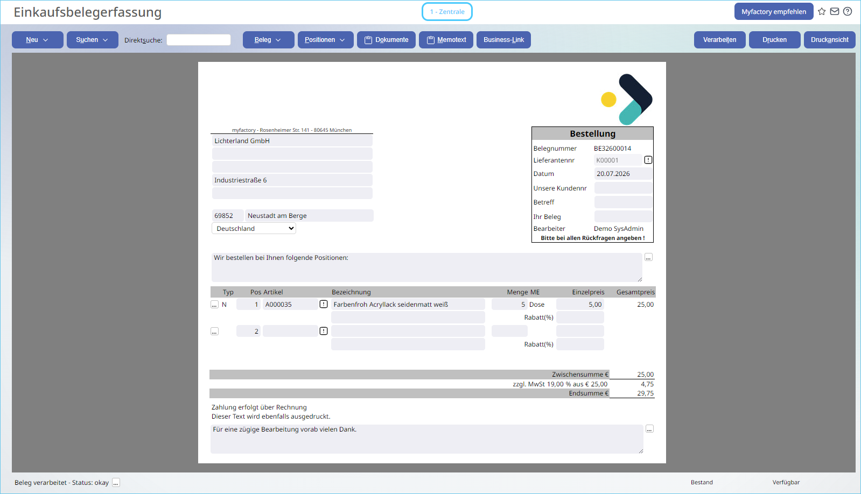The height and width of the screenshot is (494, 861).
Task: Click the Betreff input field
Action: pyautogui.click(x=623, y=202)
